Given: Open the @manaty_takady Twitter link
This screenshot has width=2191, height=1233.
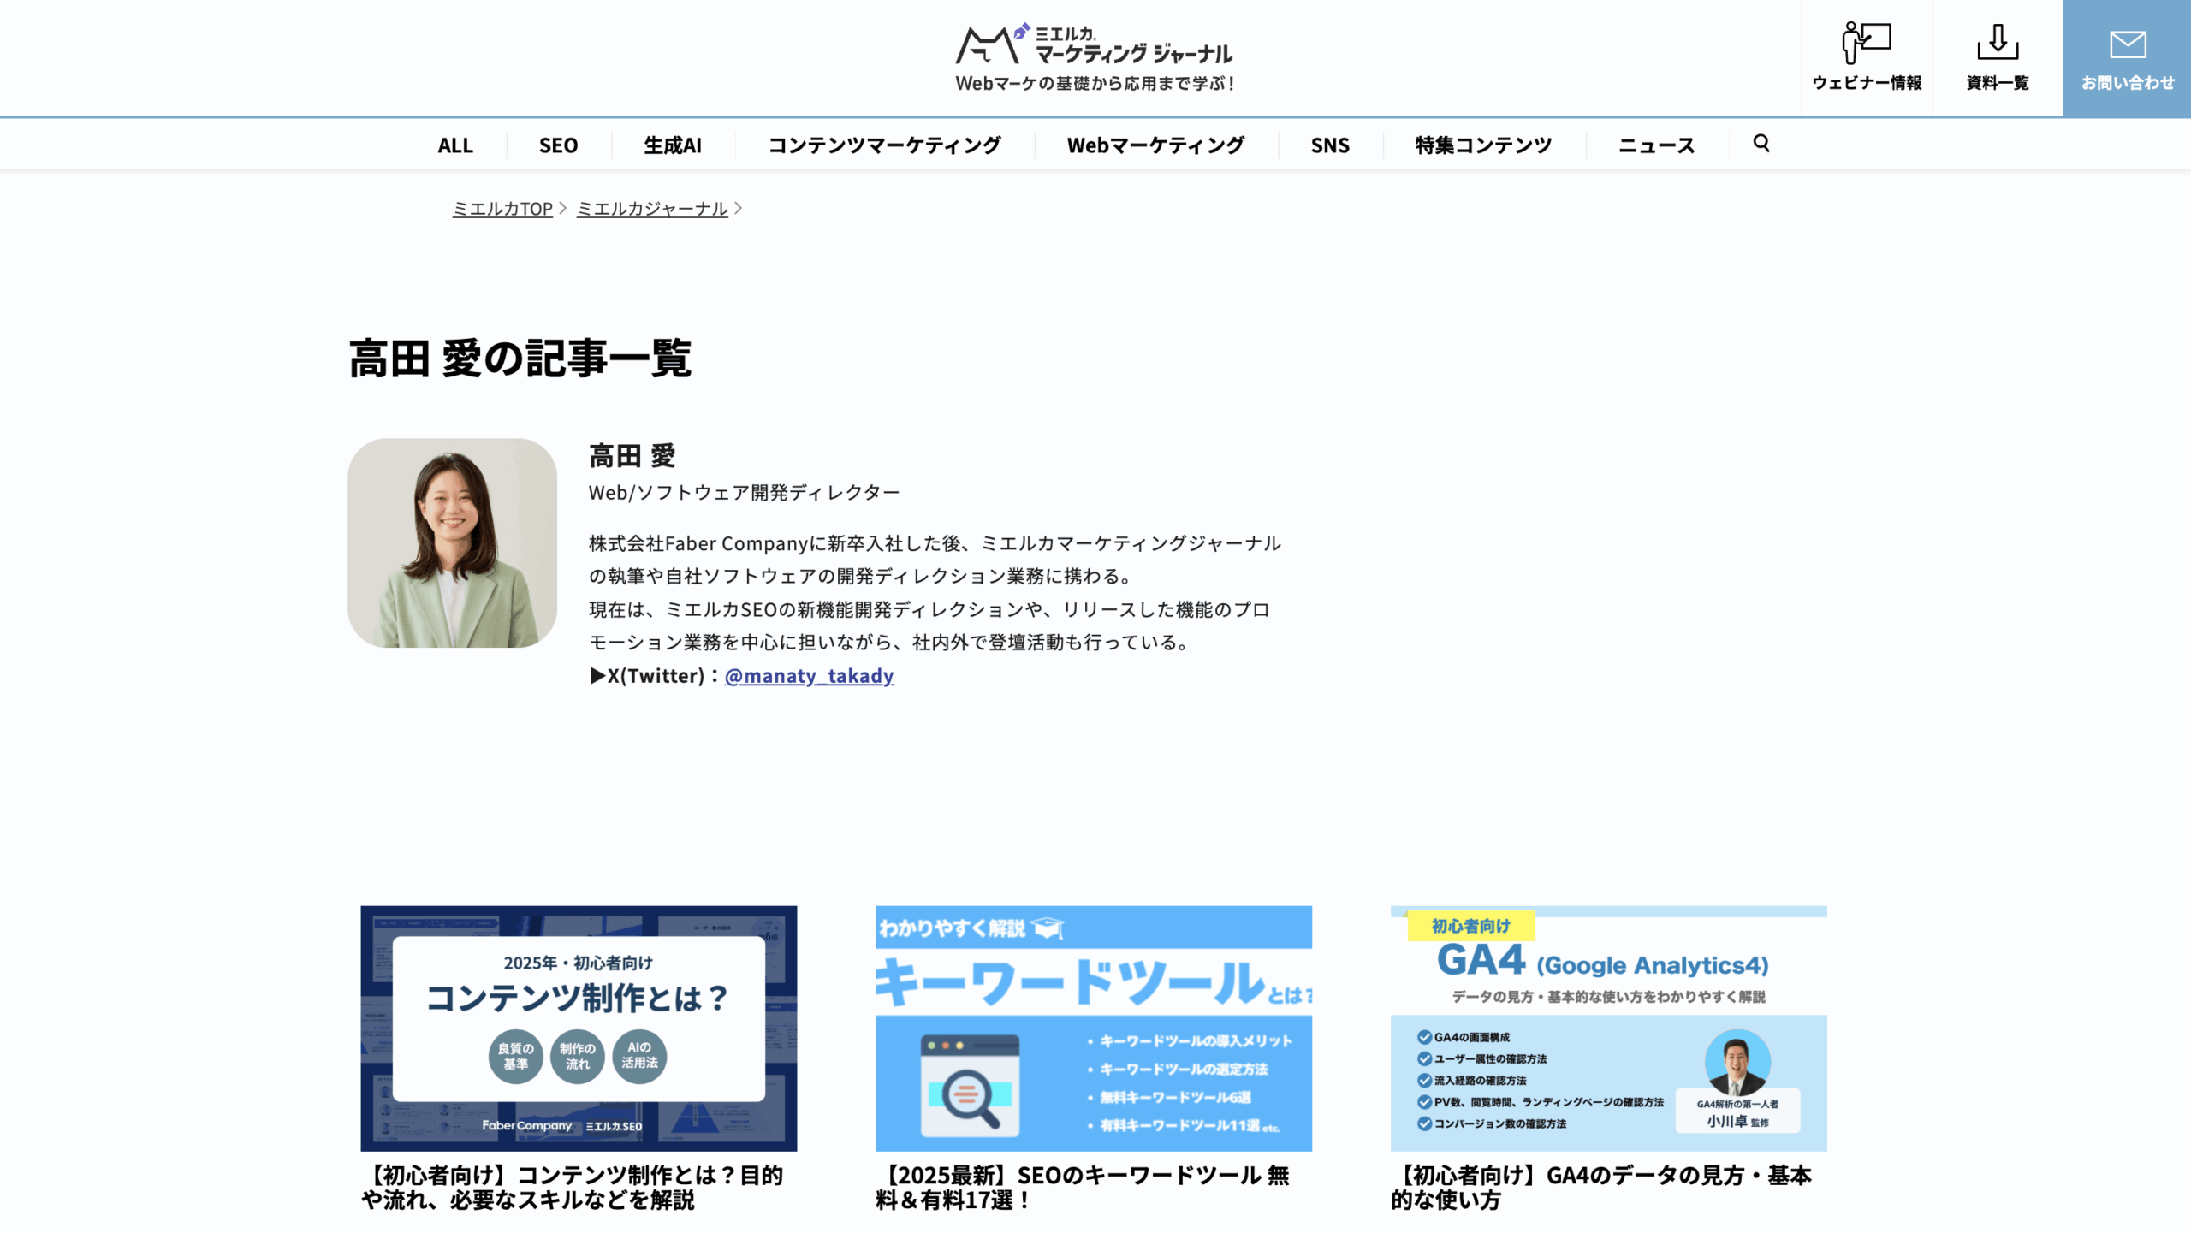Looking at the screenshot, I should [809, 676].
